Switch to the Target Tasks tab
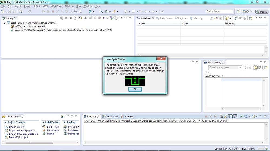Screen dimensions: 270x151 110,116
